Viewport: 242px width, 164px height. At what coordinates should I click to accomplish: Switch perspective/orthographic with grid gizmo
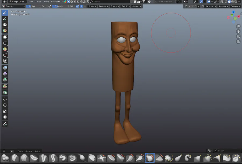click(238, 41)
